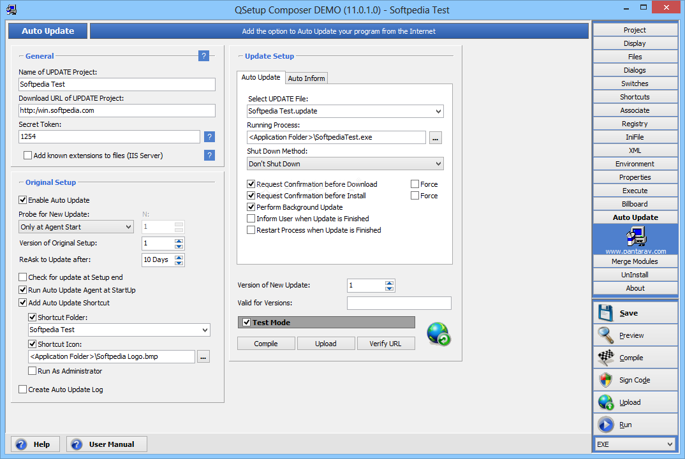Click the Valid for Versions field

(x=399, y=303)
